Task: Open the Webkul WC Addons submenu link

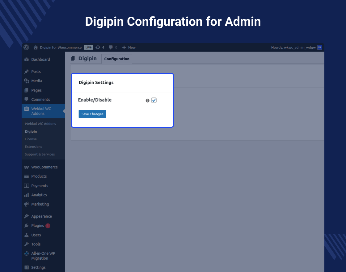Action: point(40,124)
